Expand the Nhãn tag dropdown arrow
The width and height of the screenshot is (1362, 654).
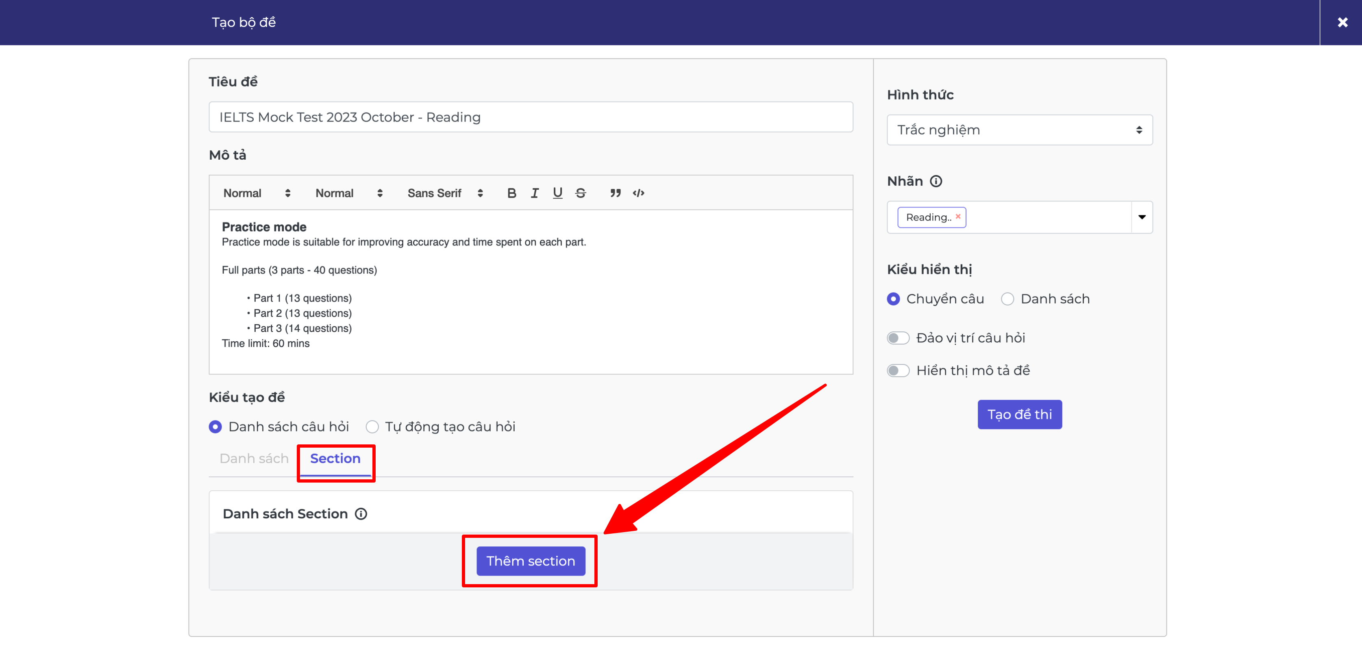[x=1142, y=217]
